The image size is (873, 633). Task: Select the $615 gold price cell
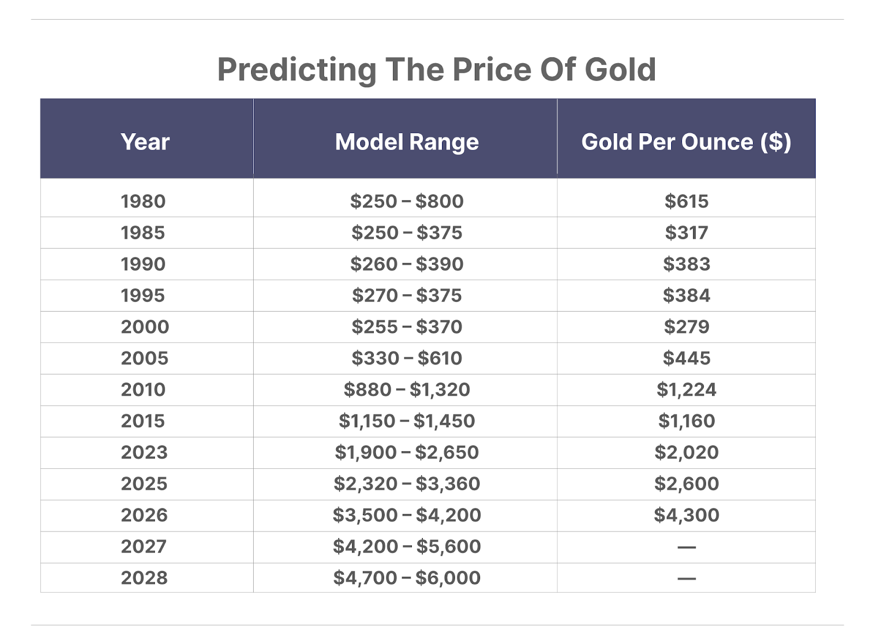(686, 201)
